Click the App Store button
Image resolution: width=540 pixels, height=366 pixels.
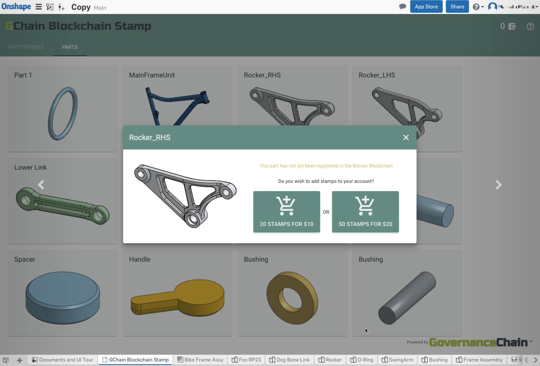426,6
